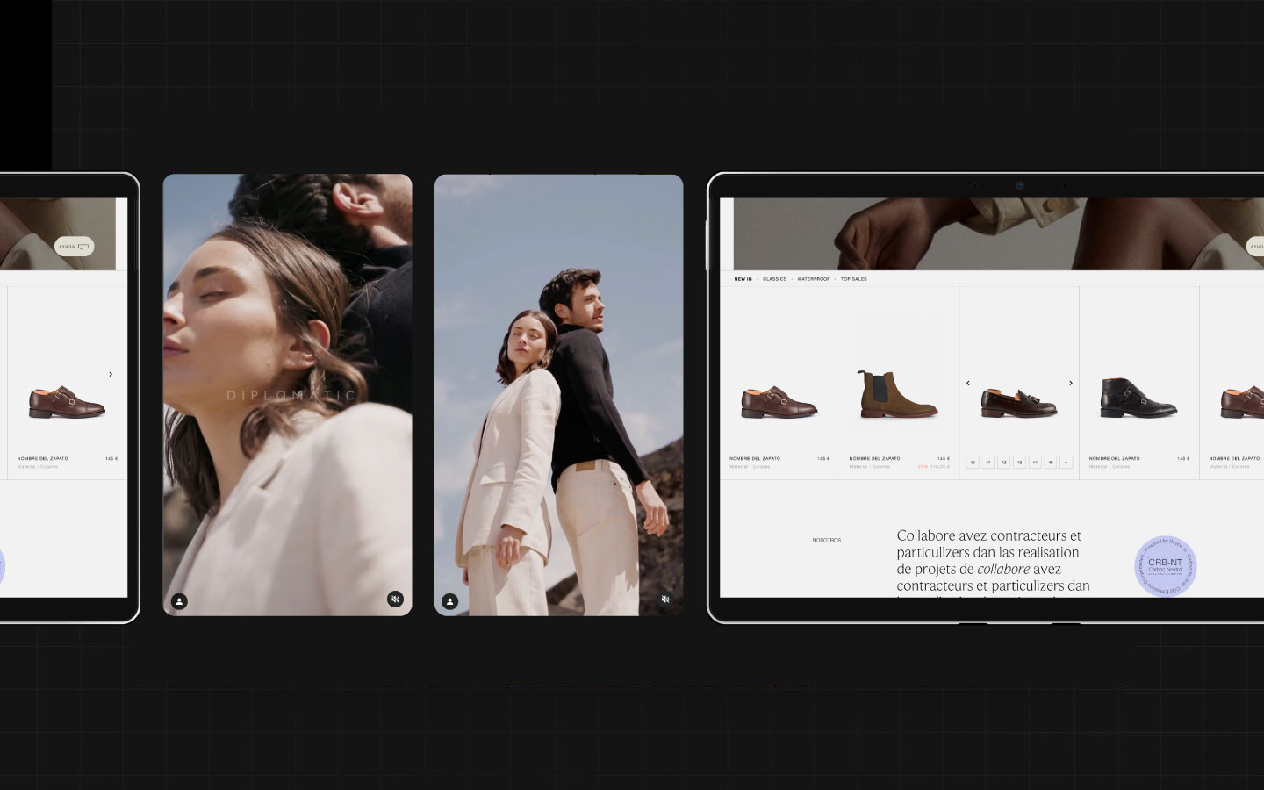Select shoe size 42
This screenshot has height=790, width=1264.
tap(1003, 463)
